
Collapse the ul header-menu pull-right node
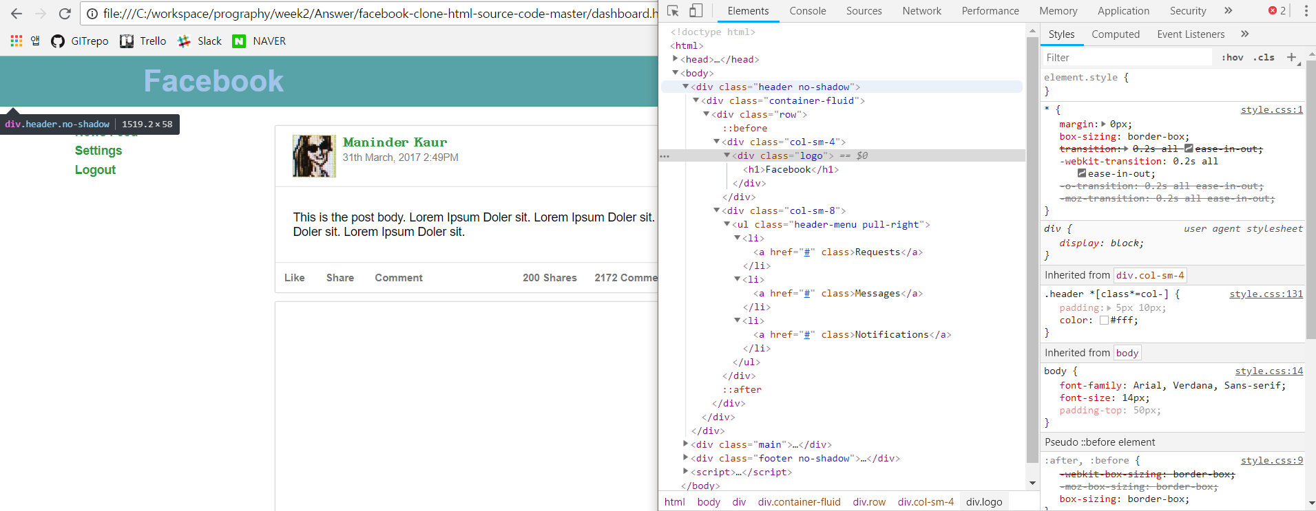(x=727, y=224)
